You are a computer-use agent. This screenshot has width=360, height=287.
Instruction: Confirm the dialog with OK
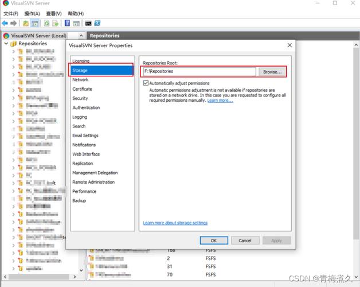click(x=214, y=241)
